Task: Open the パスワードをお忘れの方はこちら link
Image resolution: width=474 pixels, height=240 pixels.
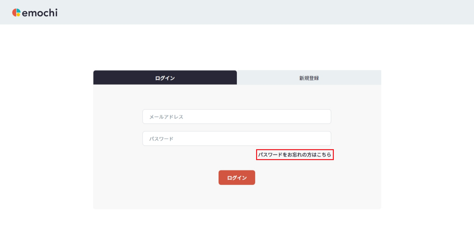Action: point(295,155)
